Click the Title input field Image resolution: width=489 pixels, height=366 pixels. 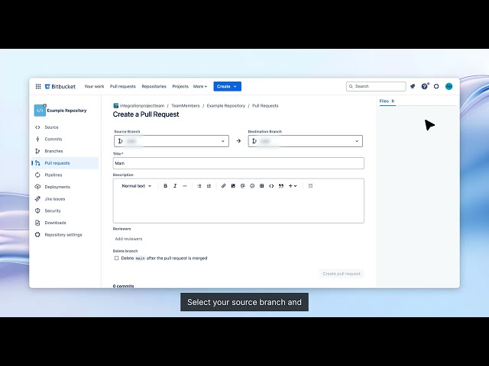point(238,163)
